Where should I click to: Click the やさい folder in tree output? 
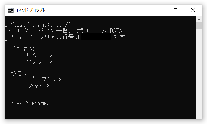pos(20,73)
